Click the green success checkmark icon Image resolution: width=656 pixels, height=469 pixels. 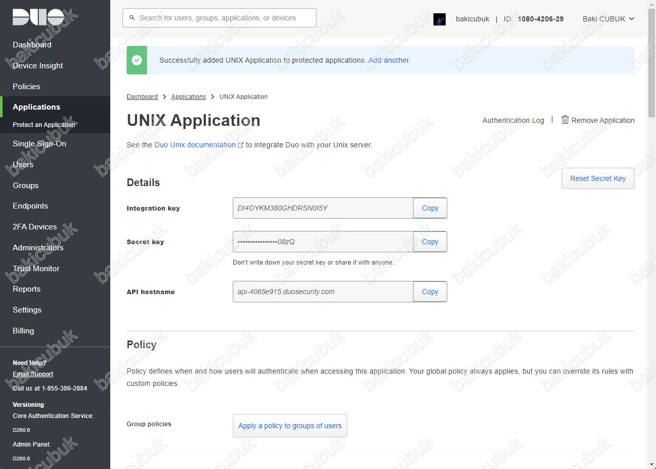(137, 60)
